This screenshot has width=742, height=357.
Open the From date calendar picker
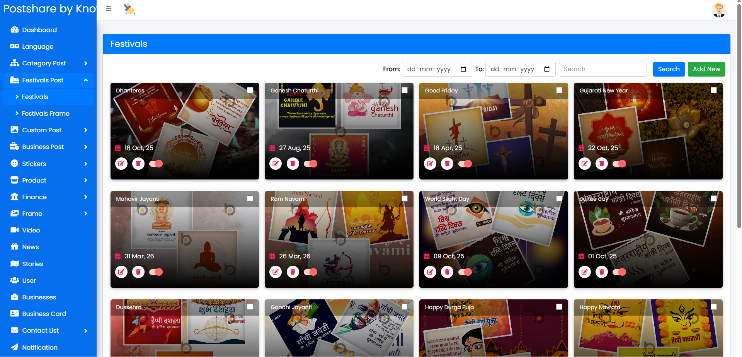click(x=463, y=69)
